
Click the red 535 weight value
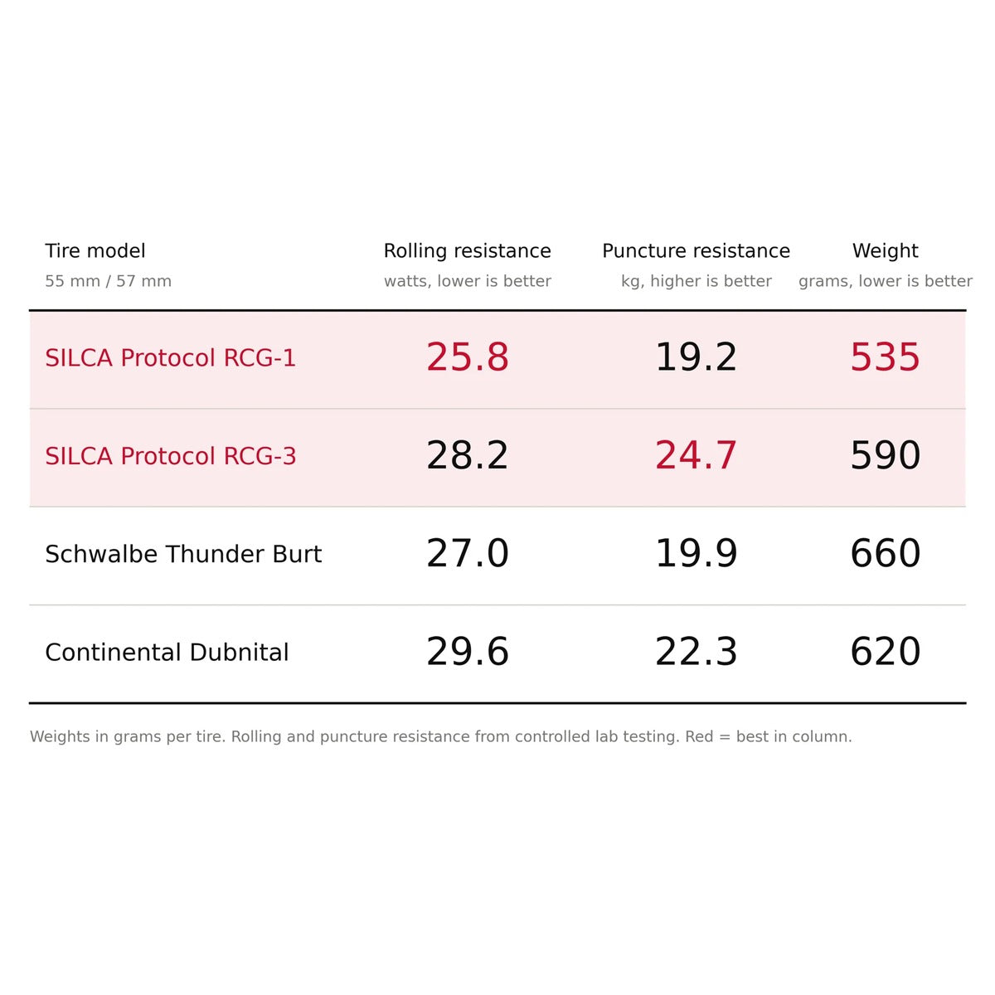(885, 357)
